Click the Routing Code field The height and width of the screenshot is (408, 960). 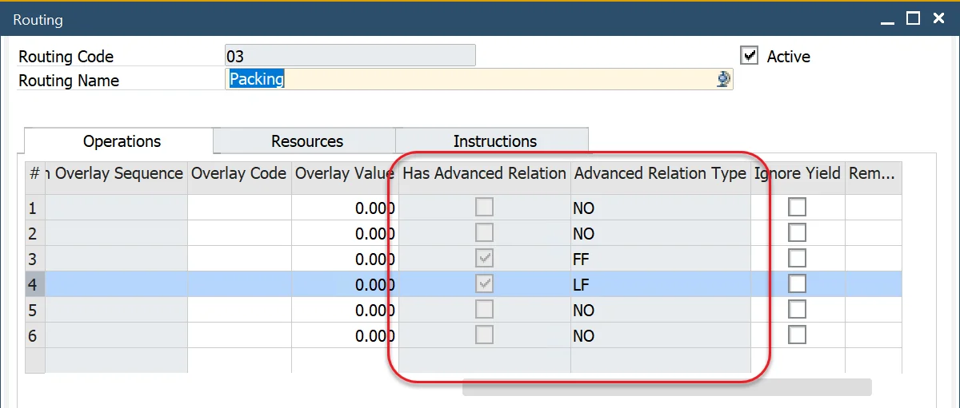[x=350, y=56]
